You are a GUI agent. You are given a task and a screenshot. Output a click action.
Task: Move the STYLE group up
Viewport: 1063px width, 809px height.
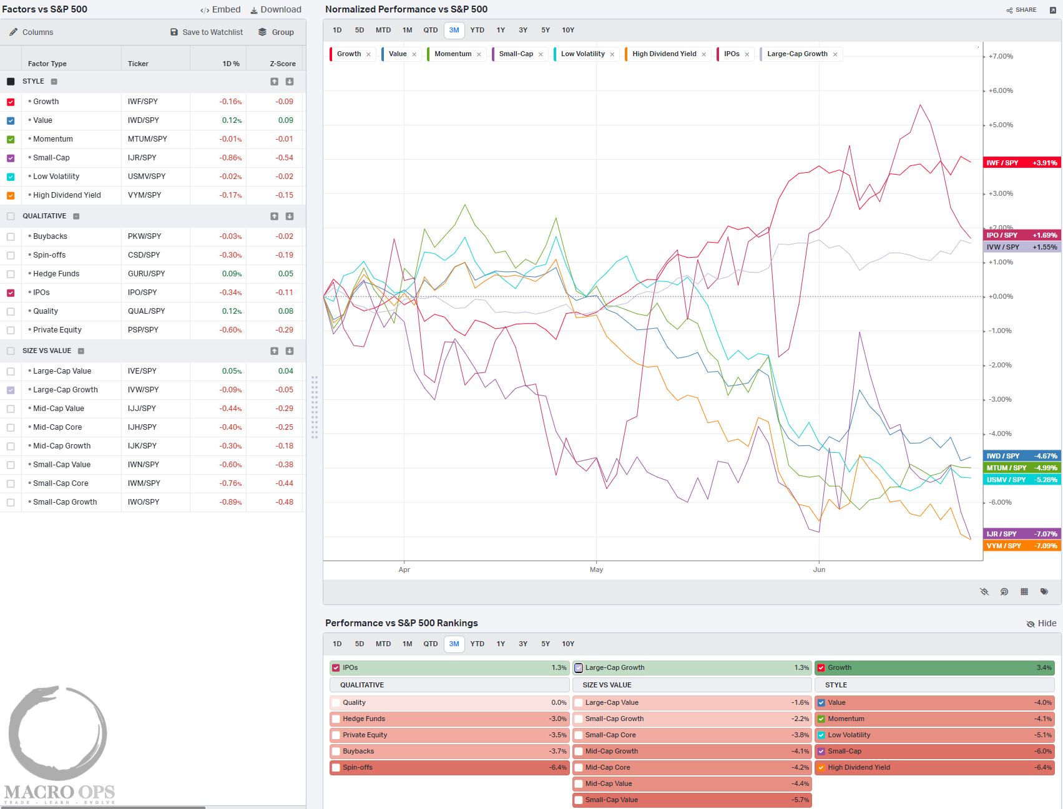[274, 82]
